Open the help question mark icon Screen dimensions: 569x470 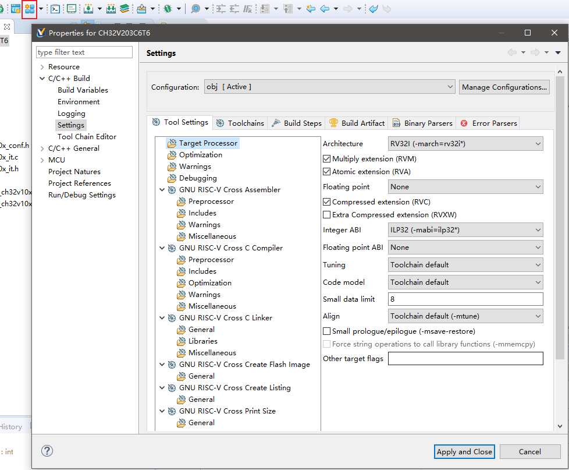(47, 451)
